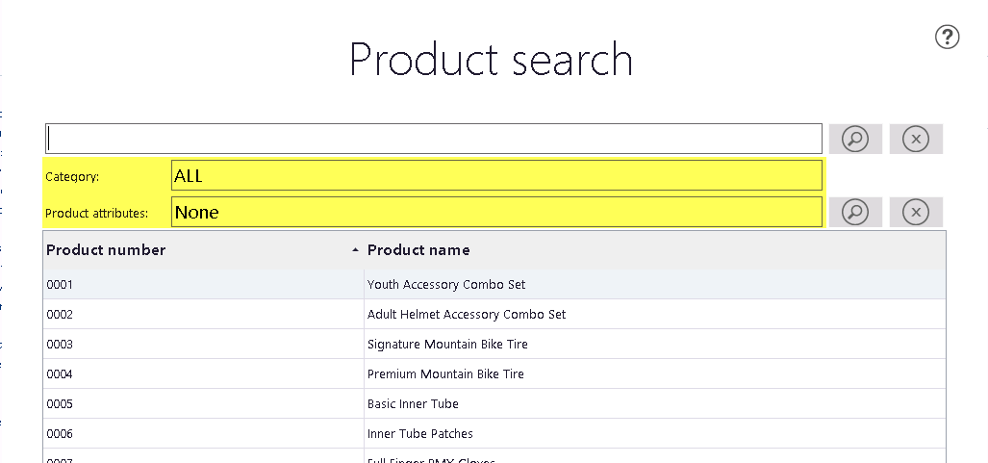Select the Inner Tube Patches product

(x=419, y=434)
